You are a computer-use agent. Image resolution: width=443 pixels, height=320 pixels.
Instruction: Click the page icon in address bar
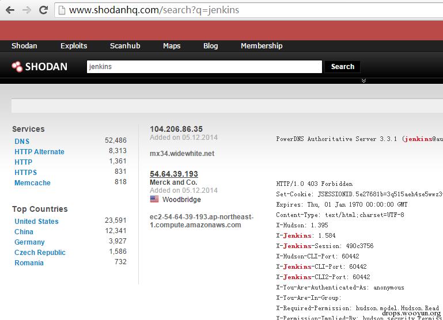click(62, 10)
